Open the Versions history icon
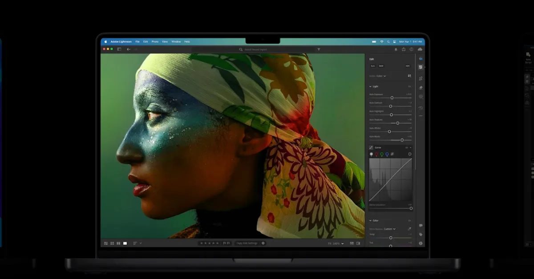Screen dimensions: 534x279 421,108
